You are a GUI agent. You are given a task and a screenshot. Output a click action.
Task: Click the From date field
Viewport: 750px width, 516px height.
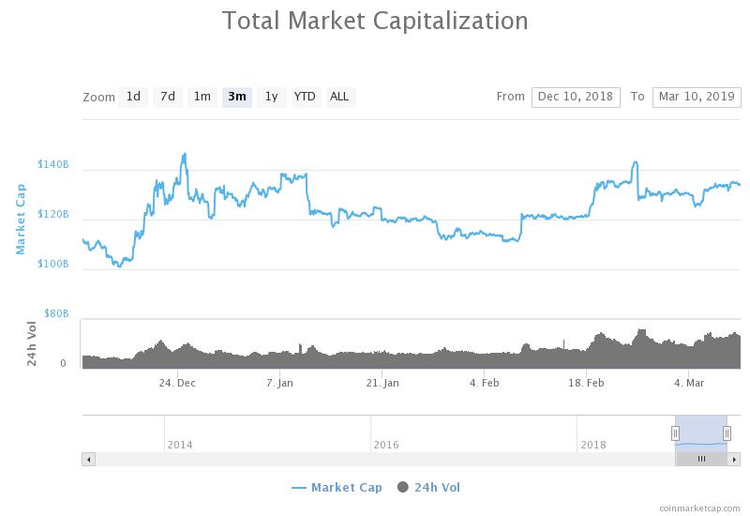tap(575, 97)
